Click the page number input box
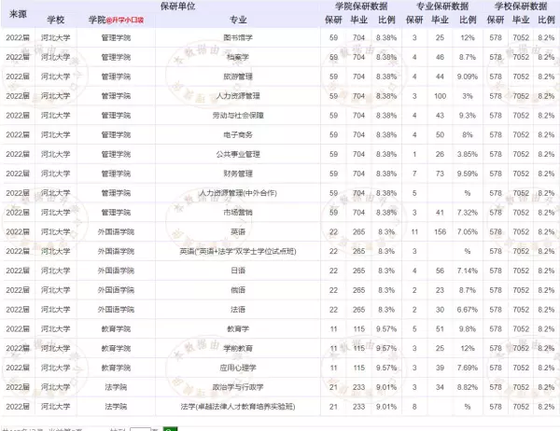The width and height of the screenshot is (560, 431). (140, 428)
